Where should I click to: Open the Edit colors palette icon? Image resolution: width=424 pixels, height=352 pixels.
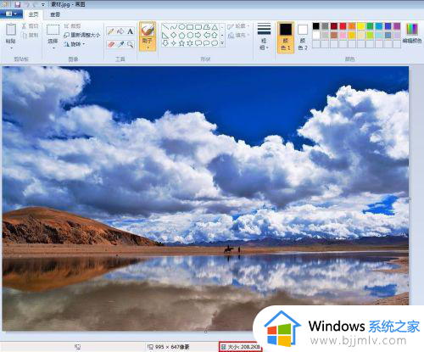[412, 32]
